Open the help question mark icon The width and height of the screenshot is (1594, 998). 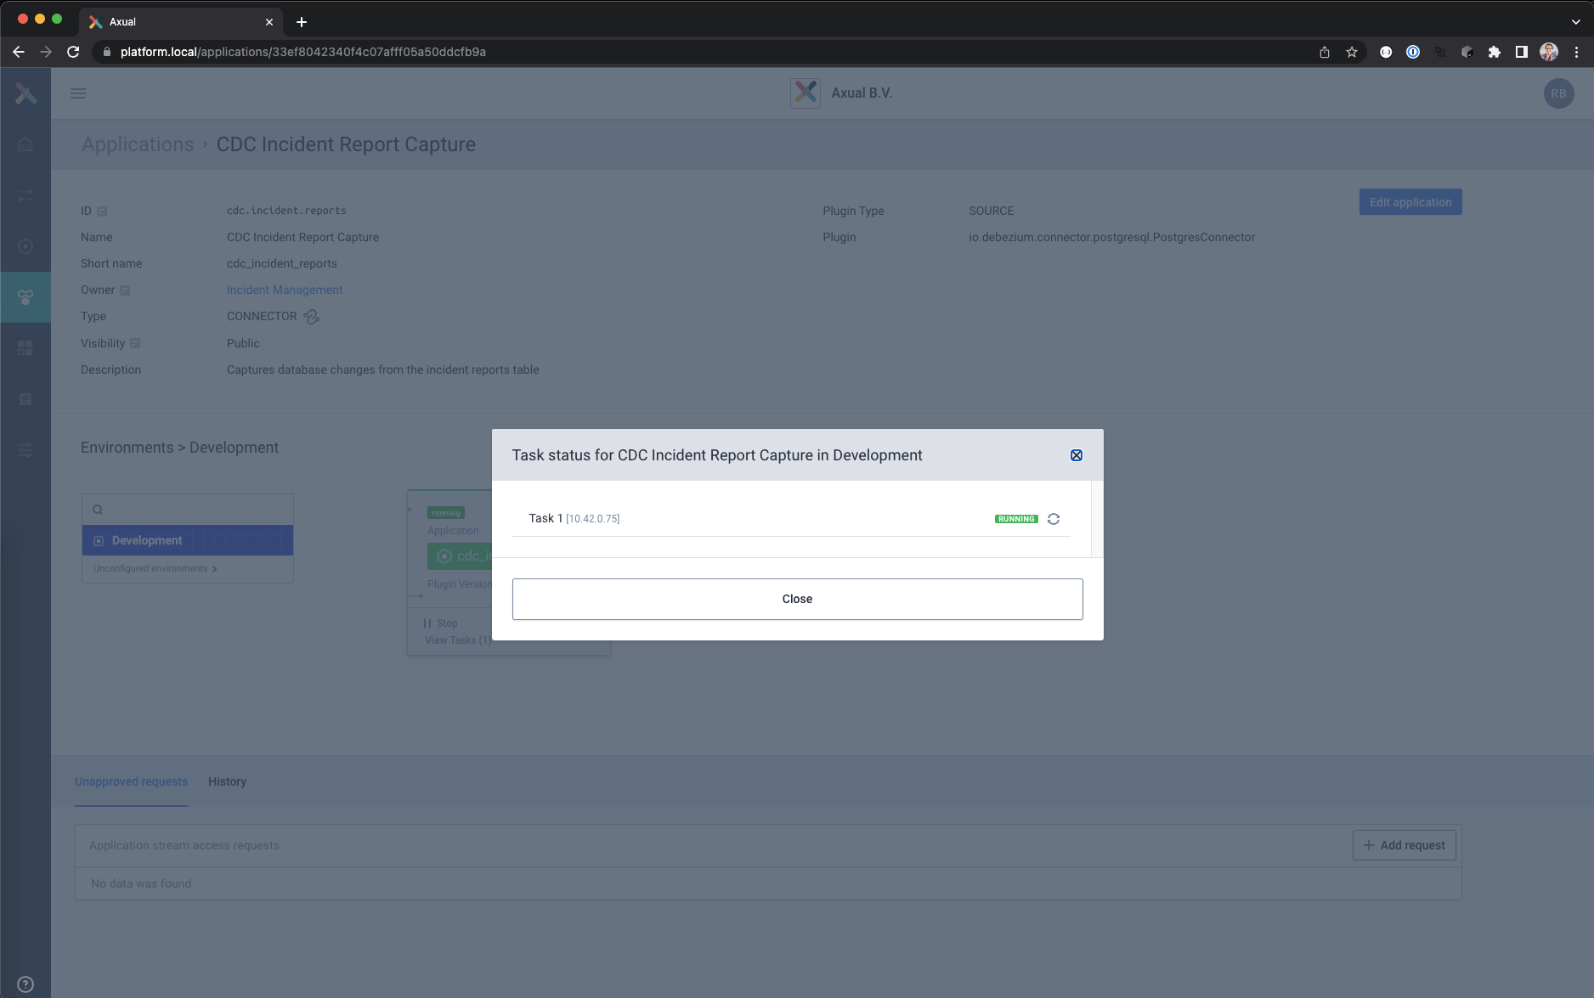25,984
